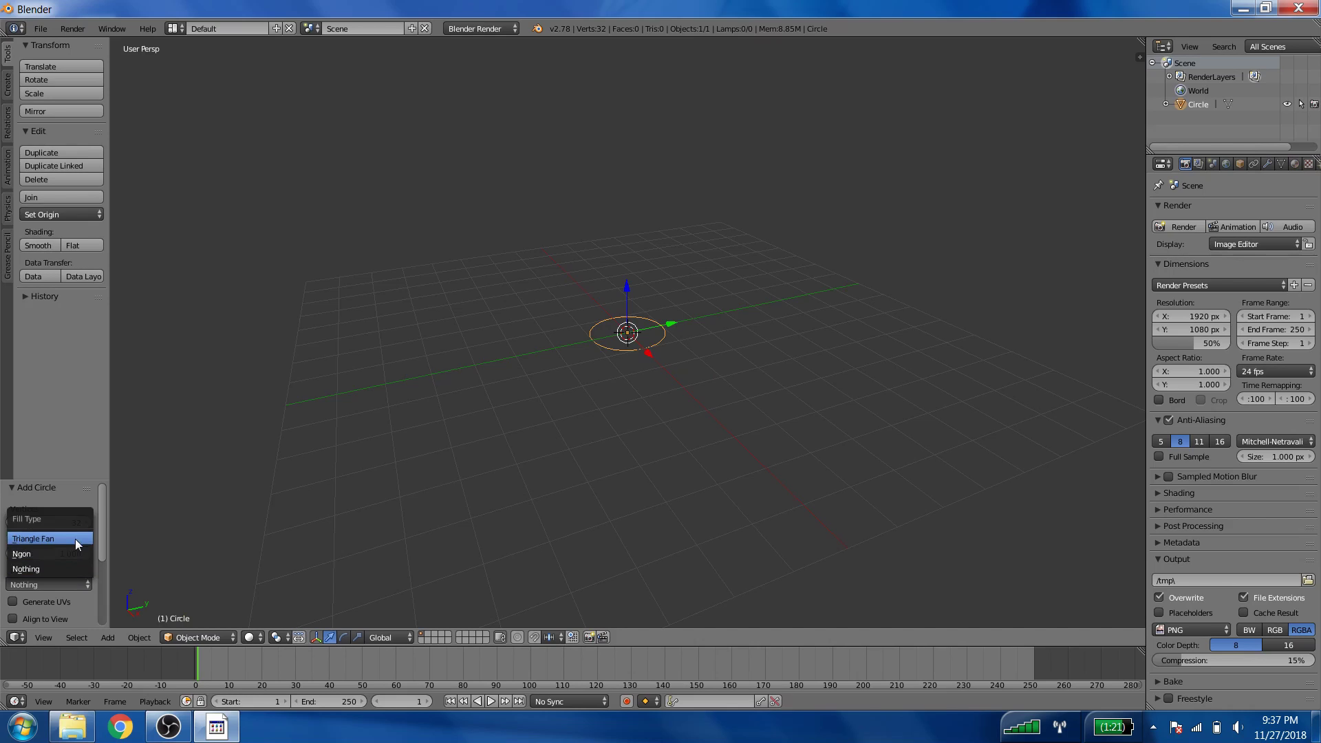The height and width of the screenshot is (743, 1321).
Task: Click the resolution 50% percentage slider
Action: (x=1191, y=343)
